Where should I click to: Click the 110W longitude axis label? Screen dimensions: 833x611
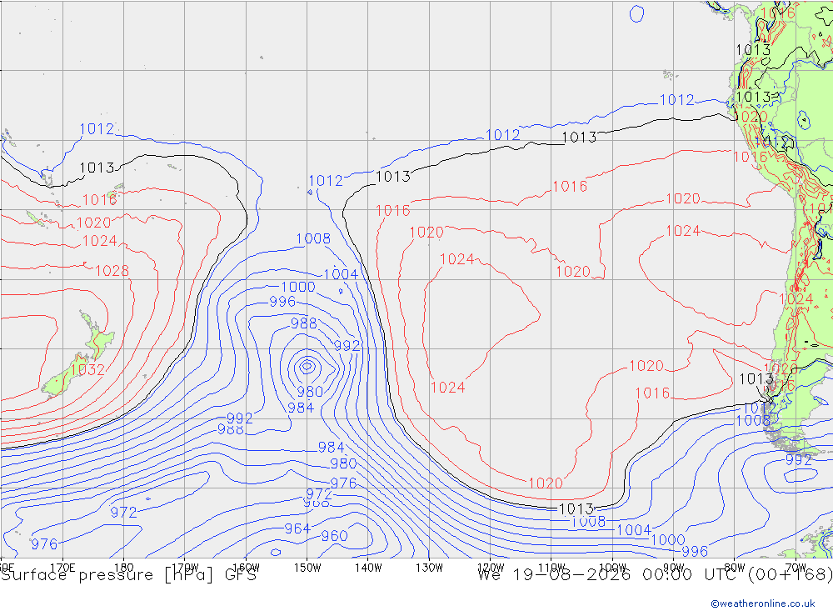point(551,568)
